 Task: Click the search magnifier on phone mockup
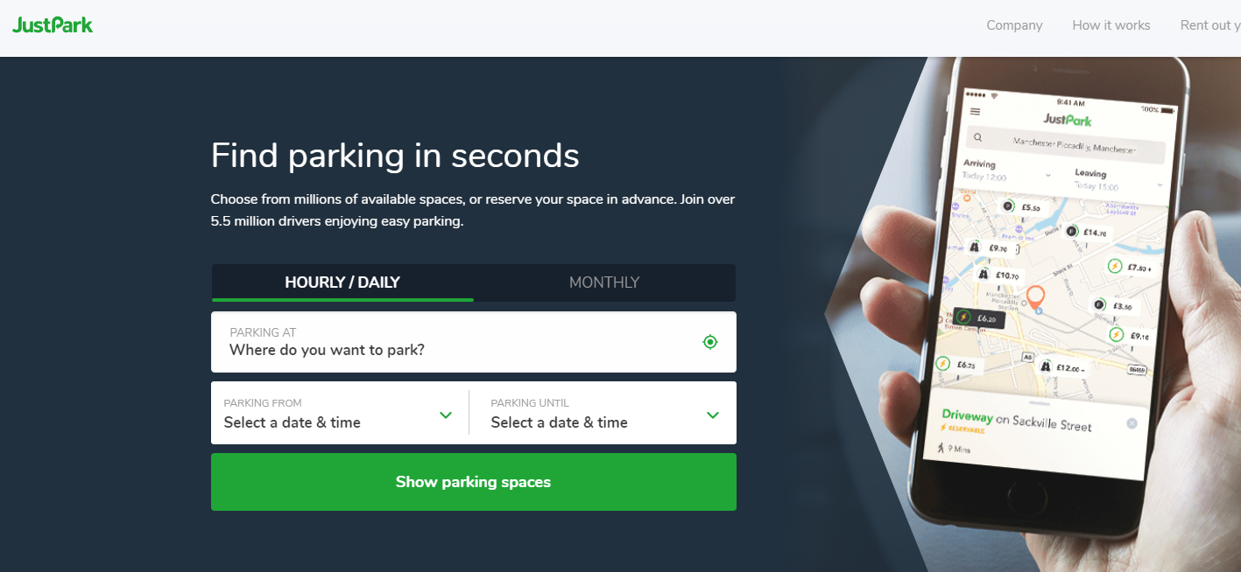click(x=978, y=137)
